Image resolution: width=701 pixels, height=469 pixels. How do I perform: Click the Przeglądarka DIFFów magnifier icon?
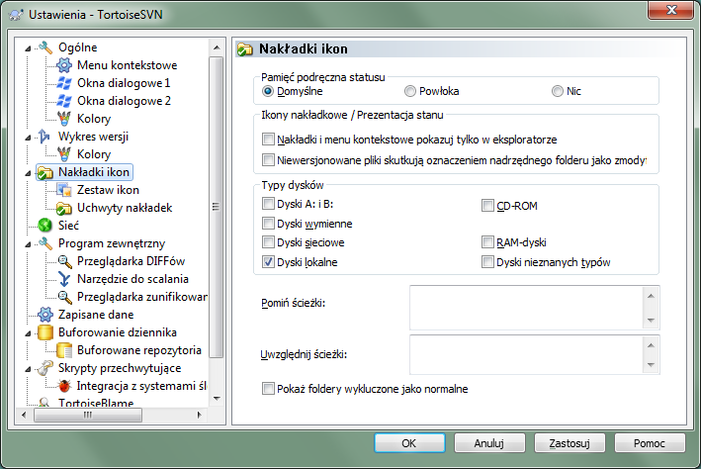pos(64,261)
